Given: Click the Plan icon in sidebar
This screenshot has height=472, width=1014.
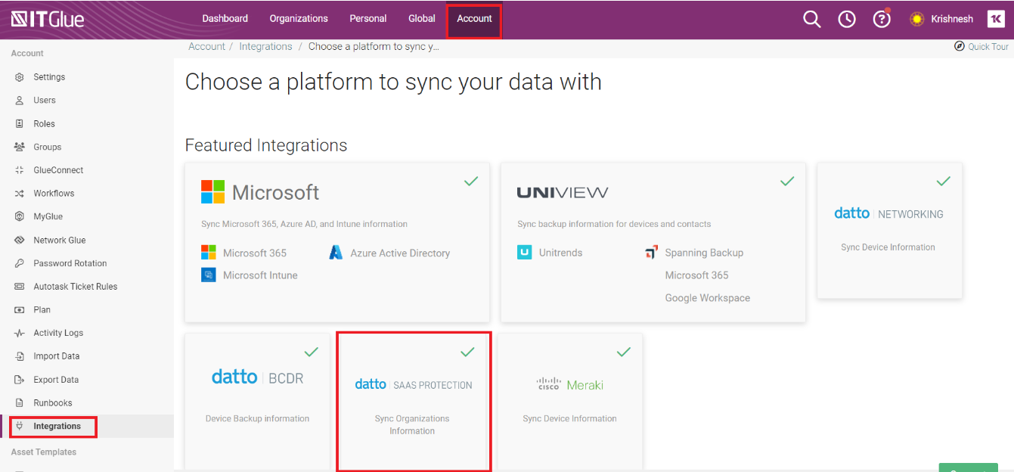Looking at the screenshot, I should pos(20,310).
